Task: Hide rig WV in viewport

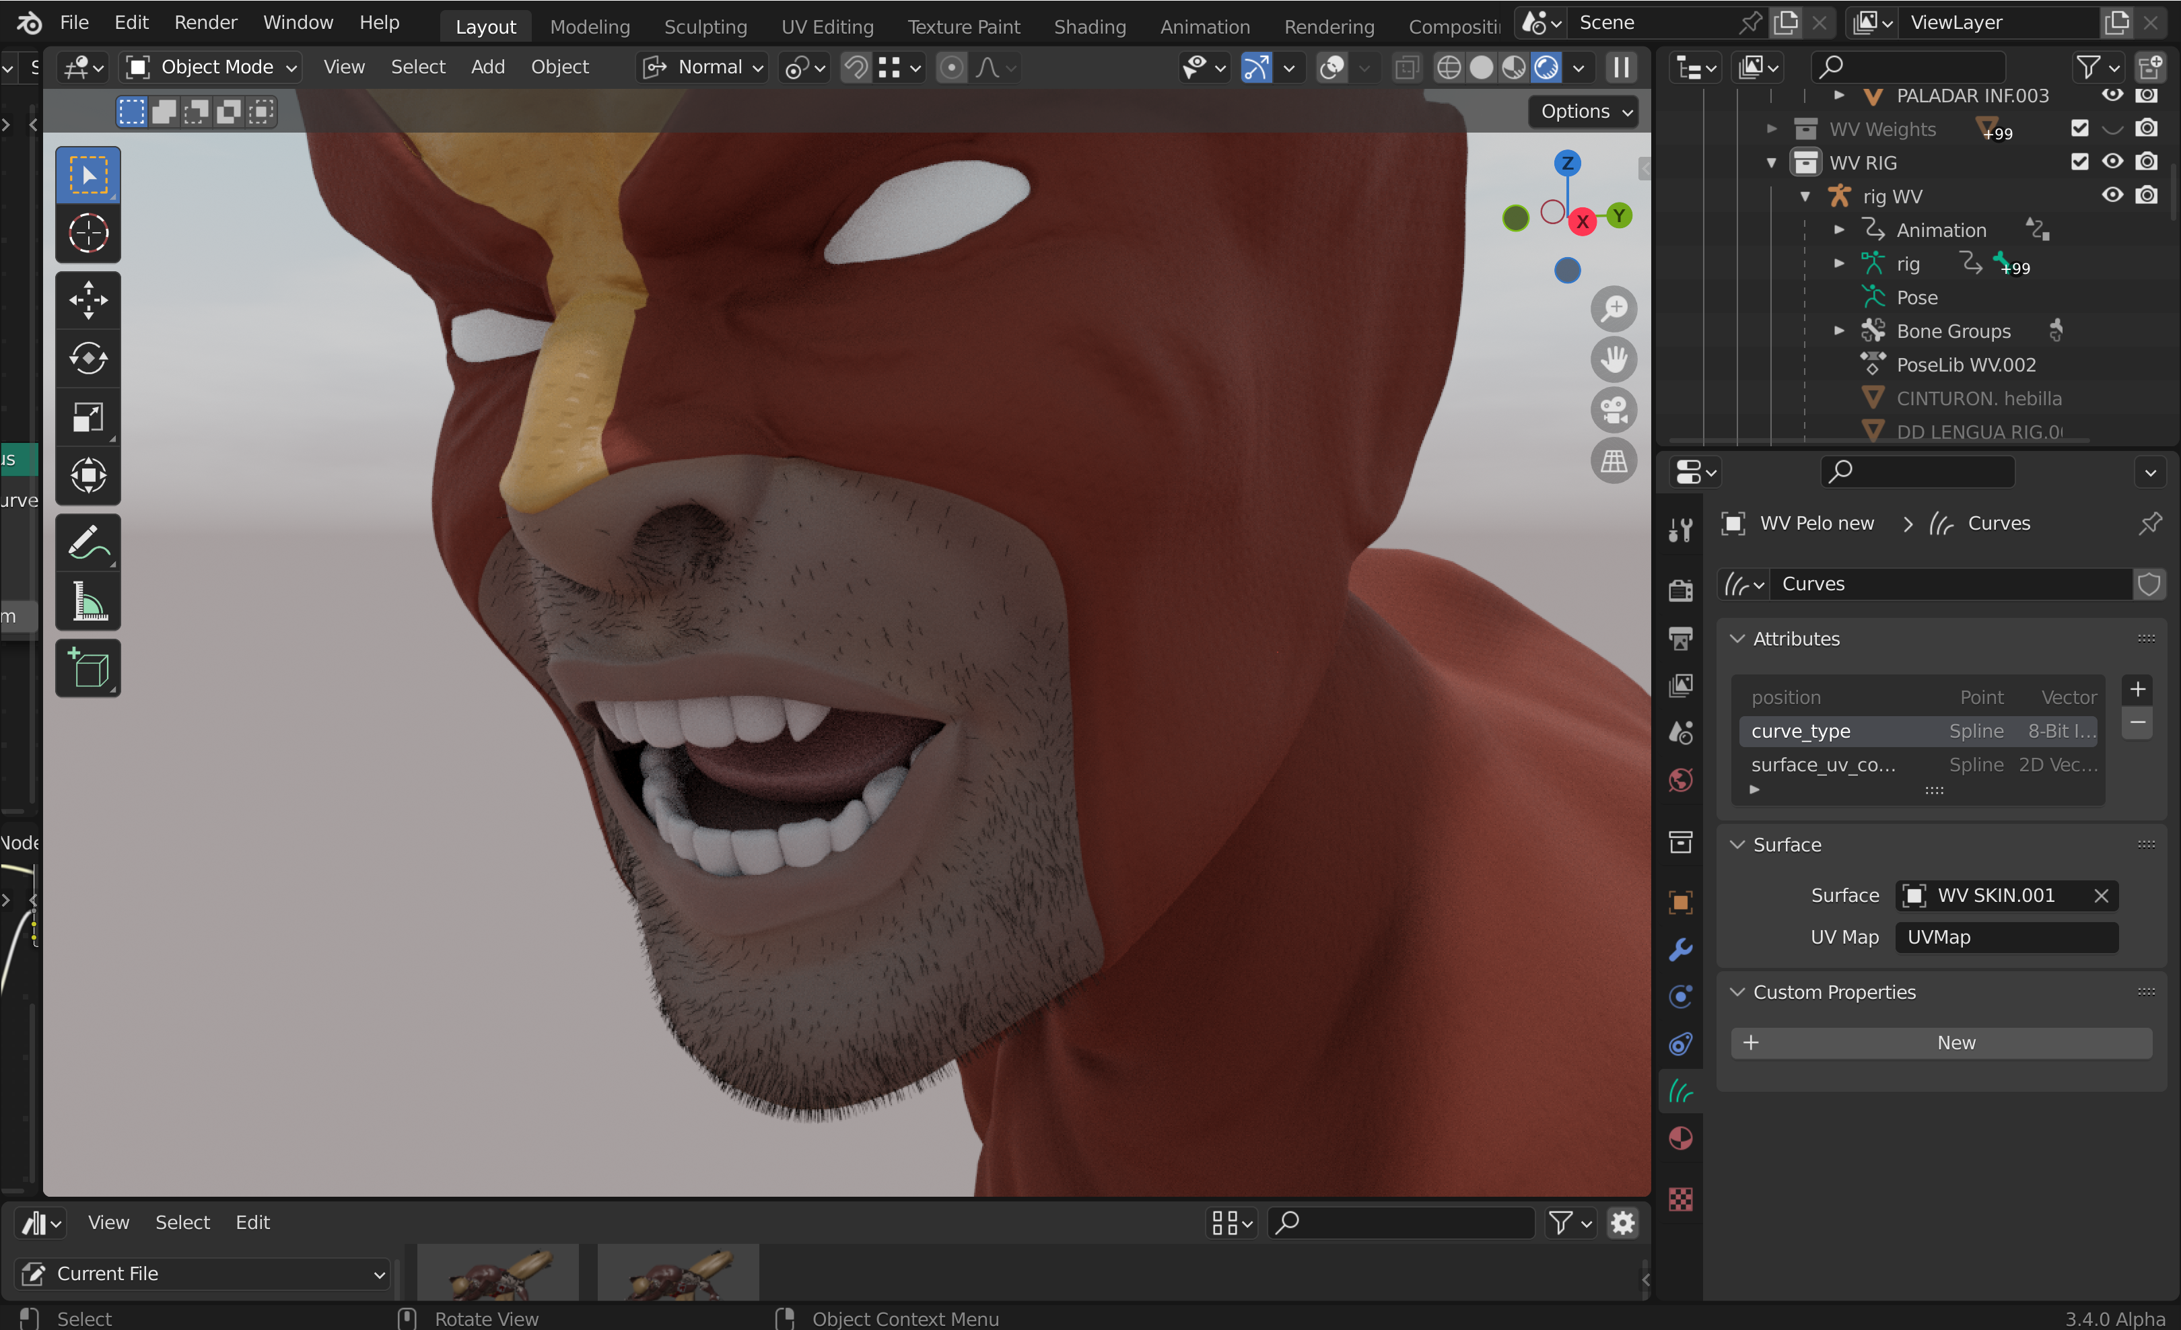Action: click(2112, 196)
